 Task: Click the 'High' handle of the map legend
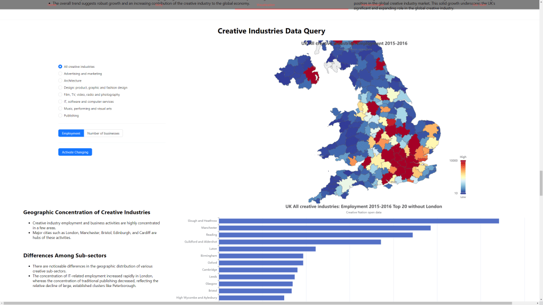463,160
